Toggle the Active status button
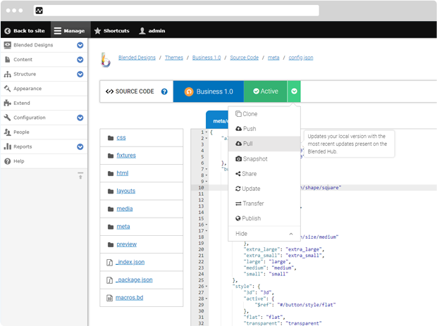 pos(266,92)
